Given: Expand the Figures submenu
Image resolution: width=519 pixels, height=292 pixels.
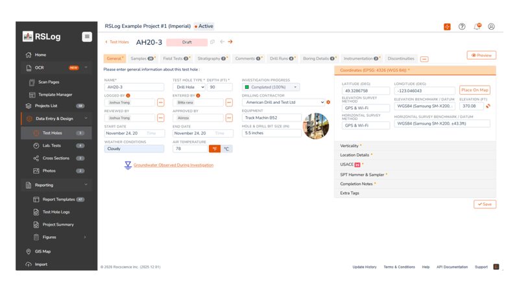Looking at the screenshot, I should coord(85,237).
